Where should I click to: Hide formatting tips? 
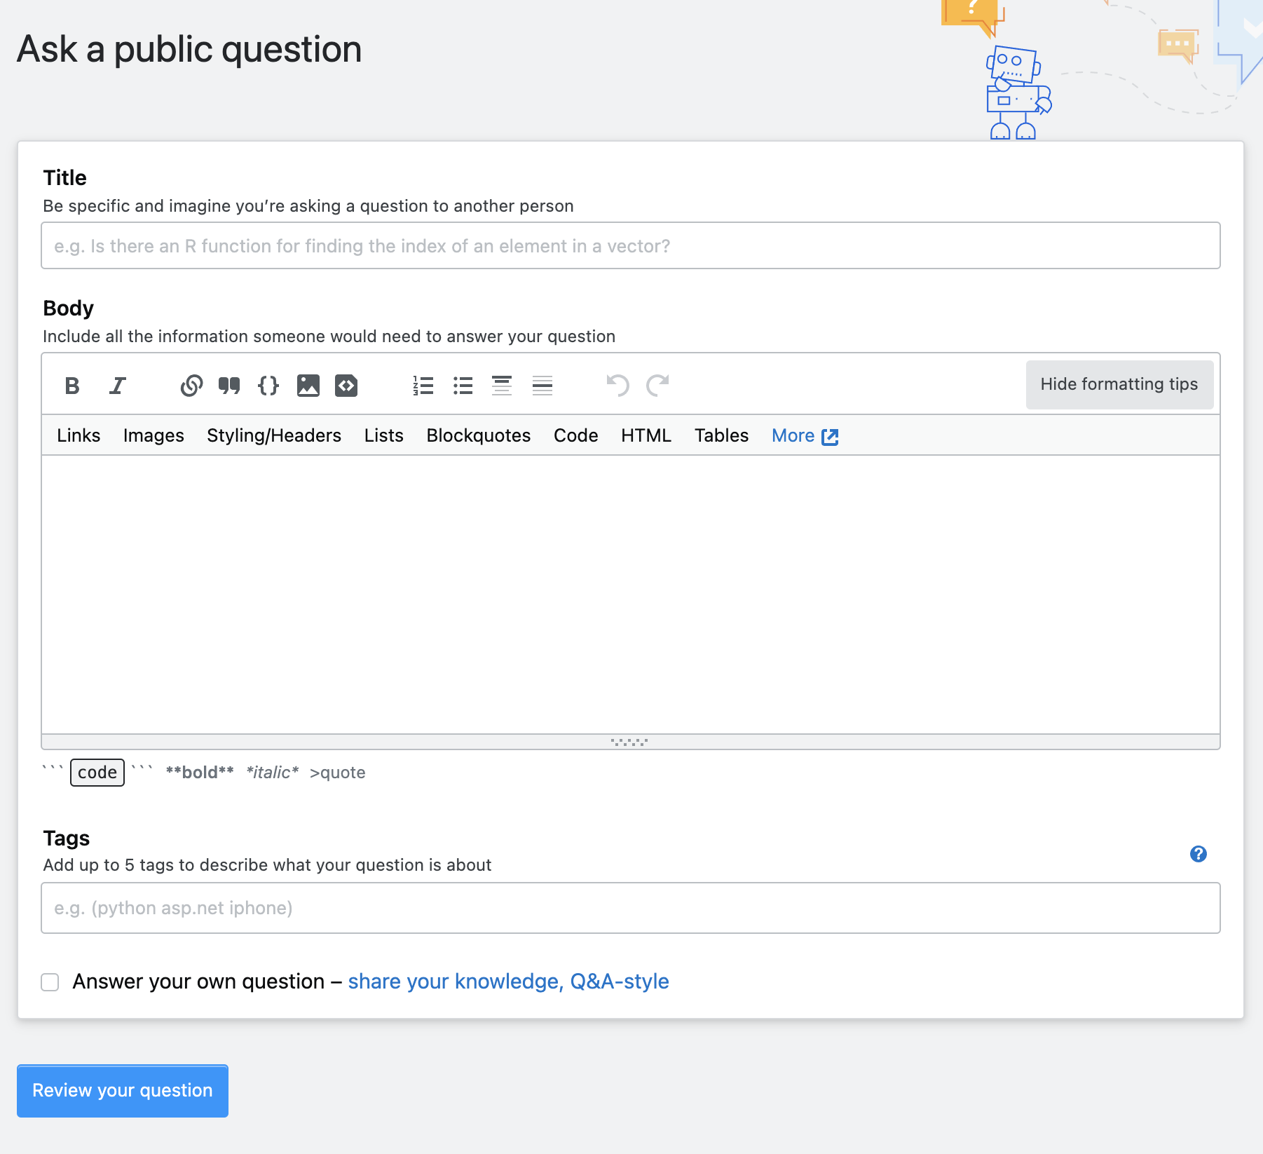pyautogui.click(x=1119, y=384)
